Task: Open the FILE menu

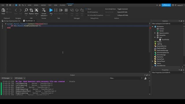Action: click(3, 5)
